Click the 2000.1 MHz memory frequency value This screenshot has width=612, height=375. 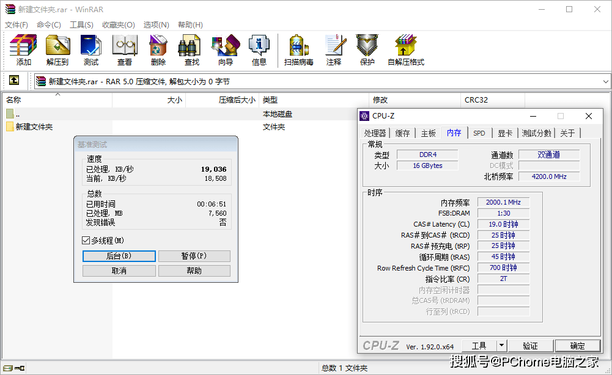503,202
